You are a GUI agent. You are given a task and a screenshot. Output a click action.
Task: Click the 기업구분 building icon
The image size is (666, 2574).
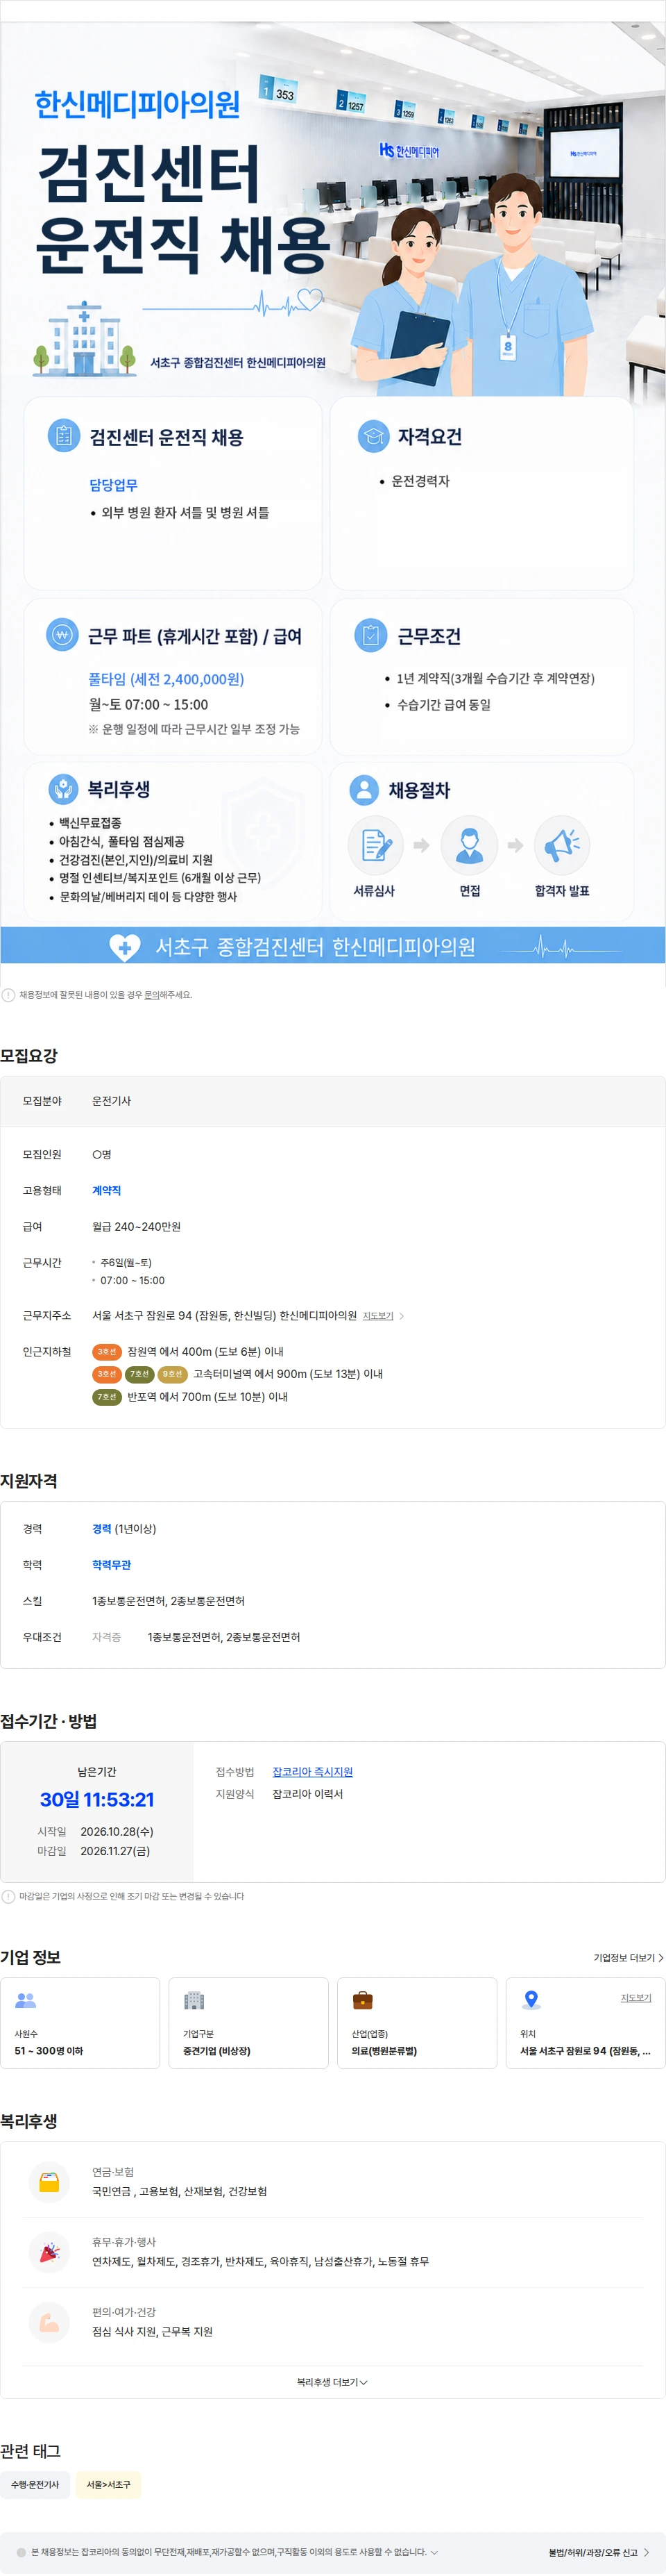point(194,2000)
